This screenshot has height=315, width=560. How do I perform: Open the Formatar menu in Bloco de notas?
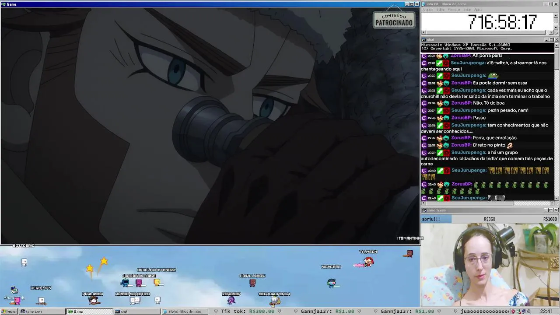click(454, 10)
